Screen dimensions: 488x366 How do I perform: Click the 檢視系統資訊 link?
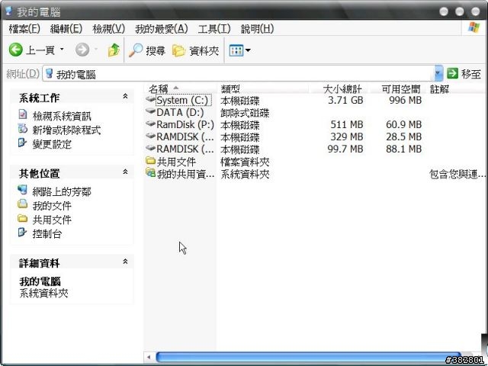(x=62, y=116)
